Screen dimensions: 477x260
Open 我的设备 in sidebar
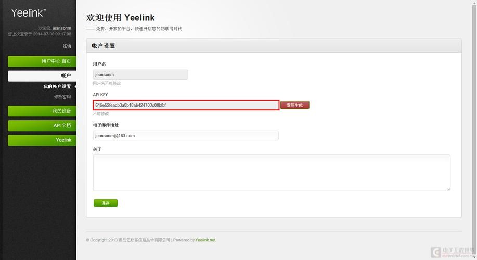tap(42, 111)
